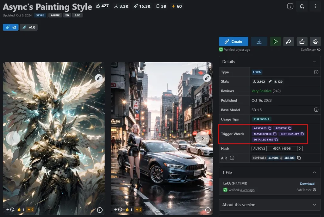This screenshot has width=324, height=217.
Task: Click buzz tip on angel image
Action: pyautogui.click(x=30, y=209)
